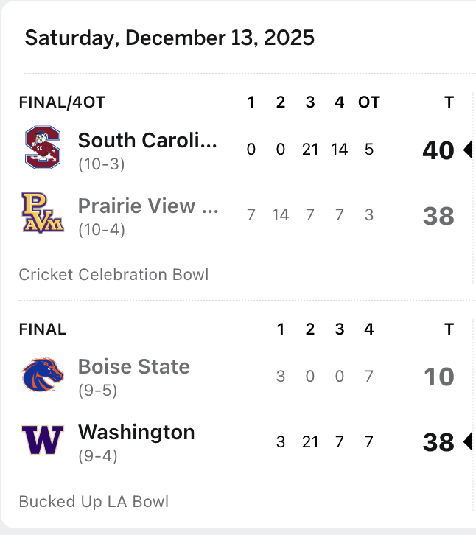Viewport: 476px width, 535px height.
Task: Select the Washington Huskies W logo
Action: tap(43, 441)
